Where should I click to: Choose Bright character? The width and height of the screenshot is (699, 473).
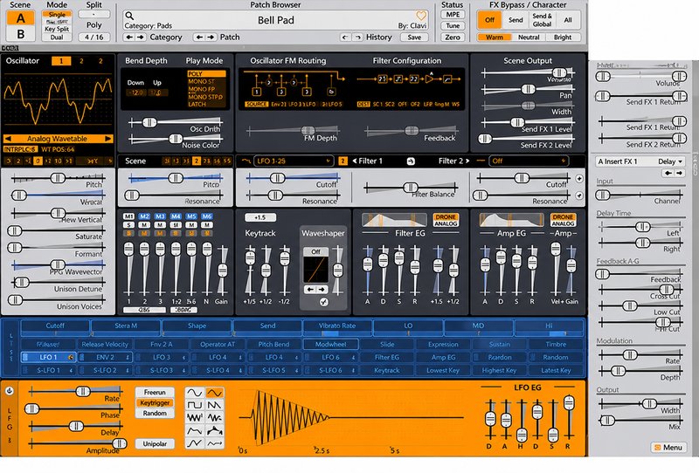563,38
